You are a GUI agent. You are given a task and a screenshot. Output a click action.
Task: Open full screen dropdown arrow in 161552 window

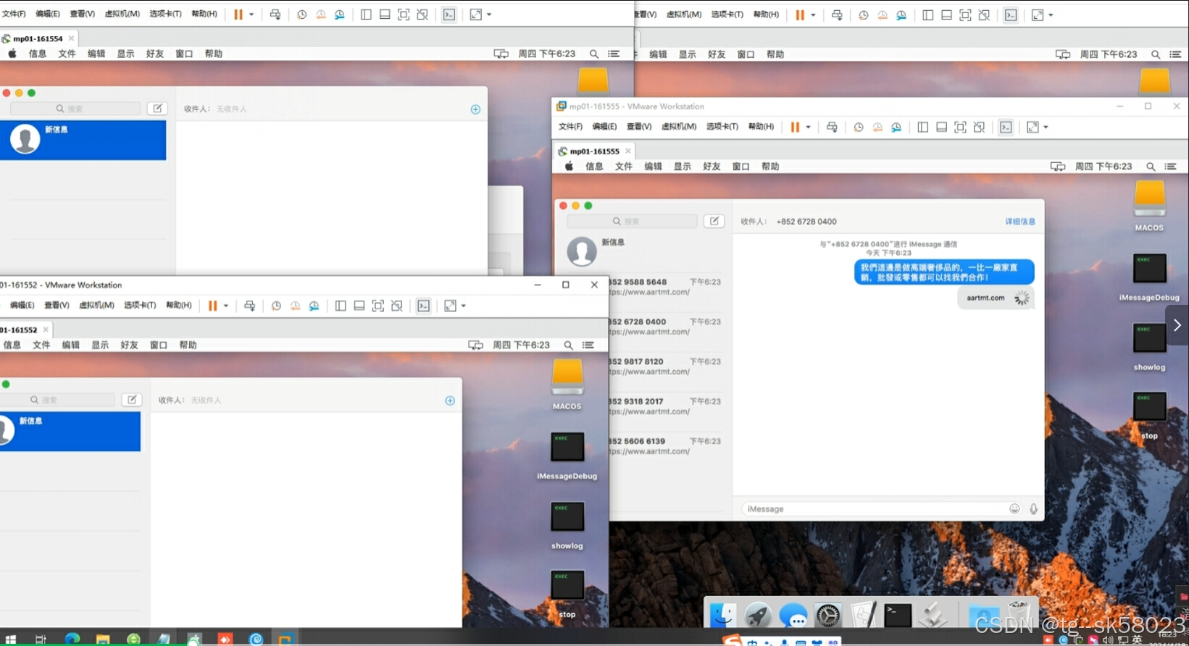point(464,306)
